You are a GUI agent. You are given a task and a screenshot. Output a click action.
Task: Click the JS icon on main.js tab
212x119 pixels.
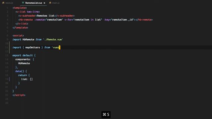coord(50,3)
